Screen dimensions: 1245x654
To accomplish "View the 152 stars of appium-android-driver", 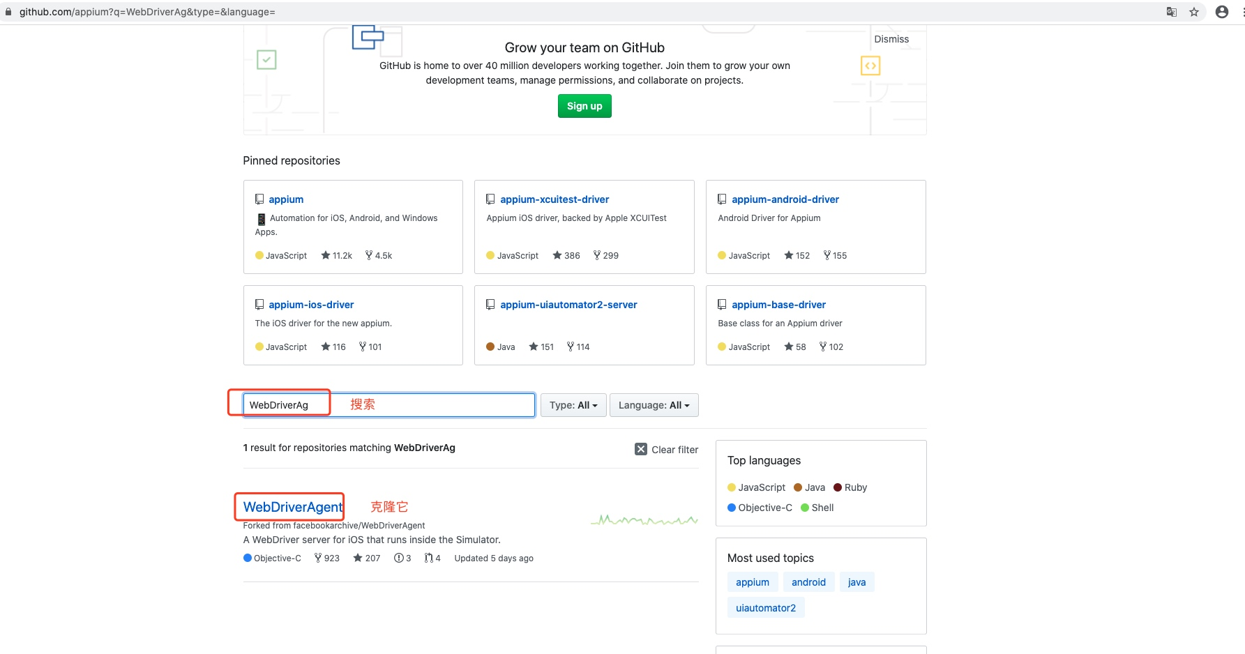I will tap(797, 256).
